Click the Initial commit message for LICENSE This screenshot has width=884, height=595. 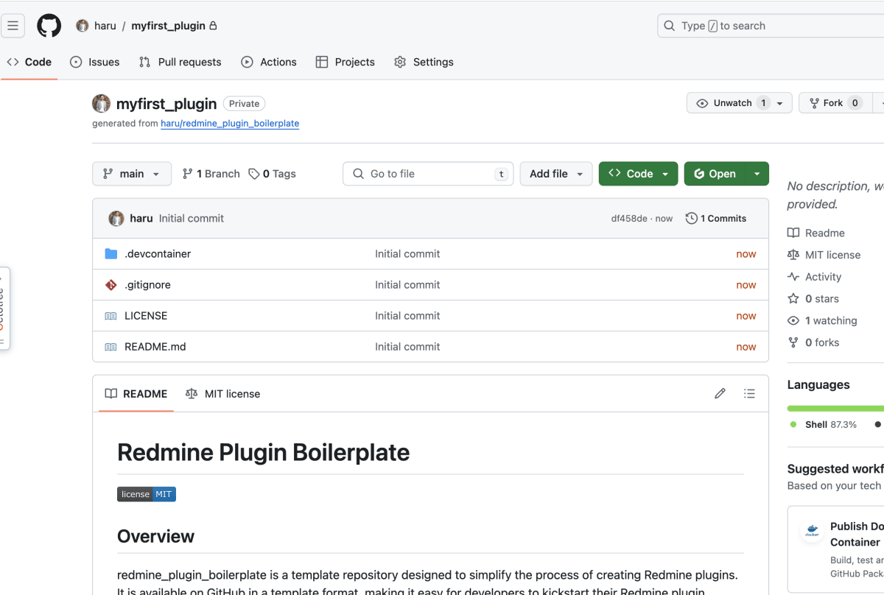(x=407, y=316)
